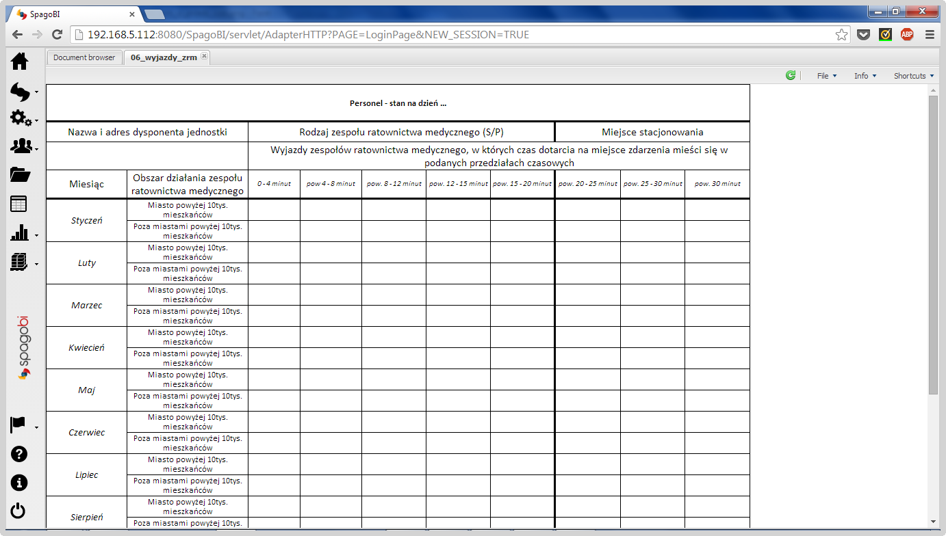Image resolution: width=946 pixels, height=536 pixels.
Task: Click 'Obszar działania zespołu ratownictwa medycznego' header
Action: 188,184
